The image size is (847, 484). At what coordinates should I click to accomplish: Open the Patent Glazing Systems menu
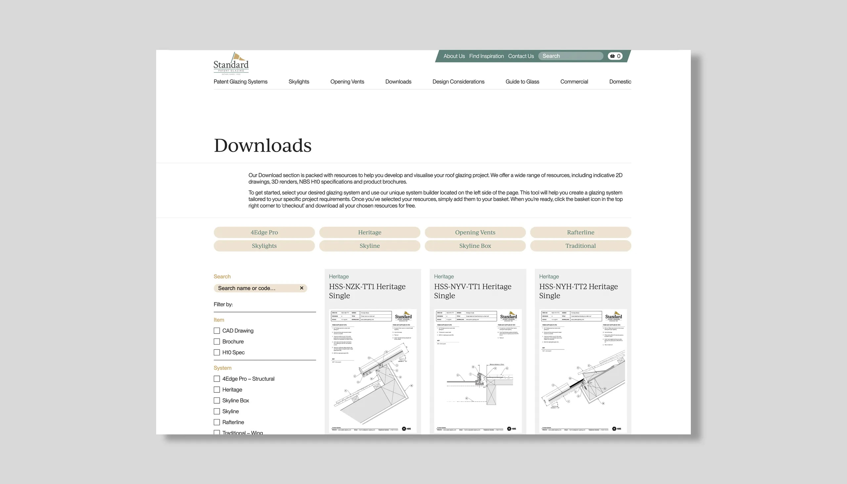[240, 81]
